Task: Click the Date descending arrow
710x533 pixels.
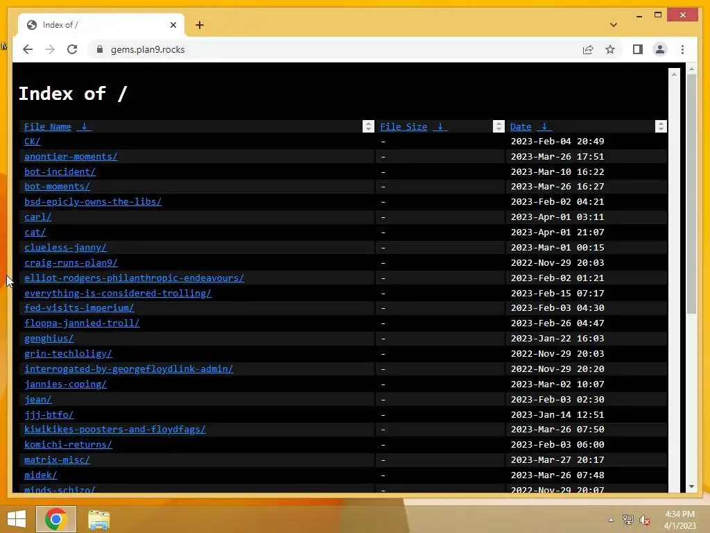Action: 544,127
